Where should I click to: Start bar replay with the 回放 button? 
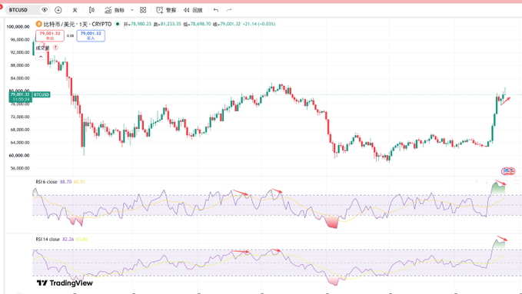(x=193, y=10)
